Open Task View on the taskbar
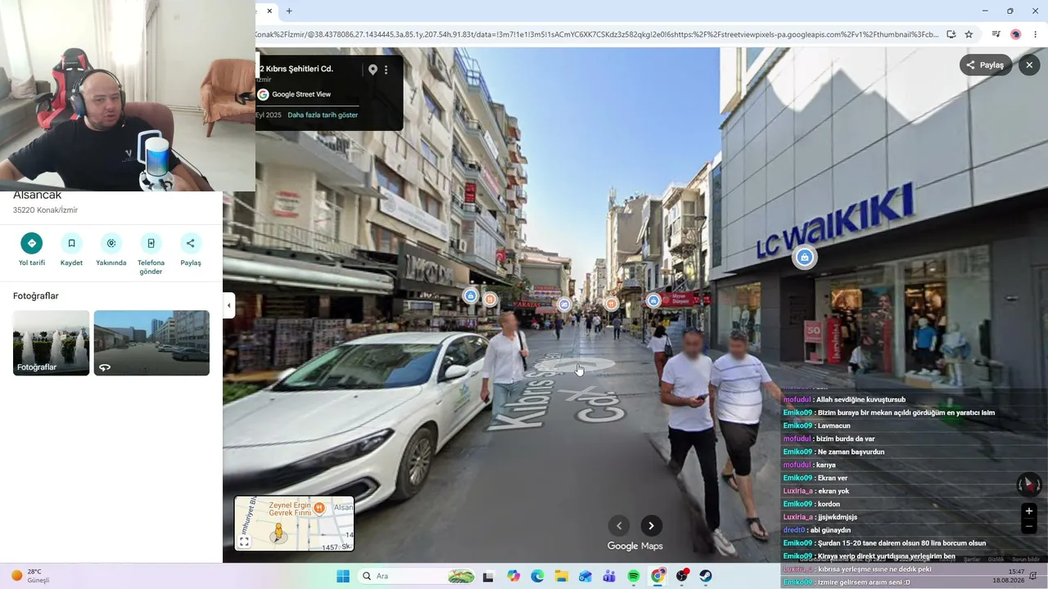Screen dimensions: 1048x589 tap(489, 576)
